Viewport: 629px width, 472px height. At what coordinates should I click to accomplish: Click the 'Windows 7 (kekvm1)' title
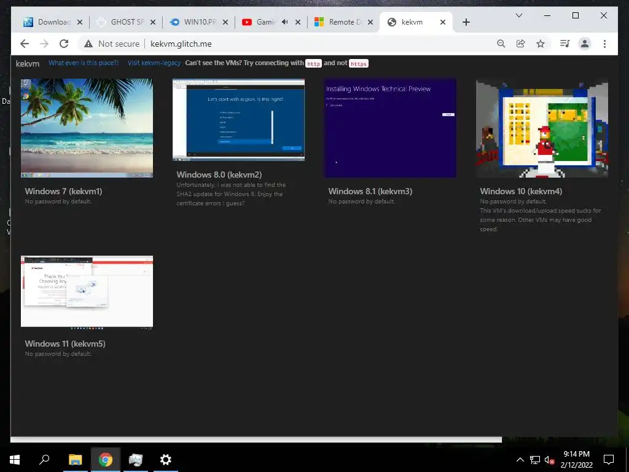pos(63,192)
